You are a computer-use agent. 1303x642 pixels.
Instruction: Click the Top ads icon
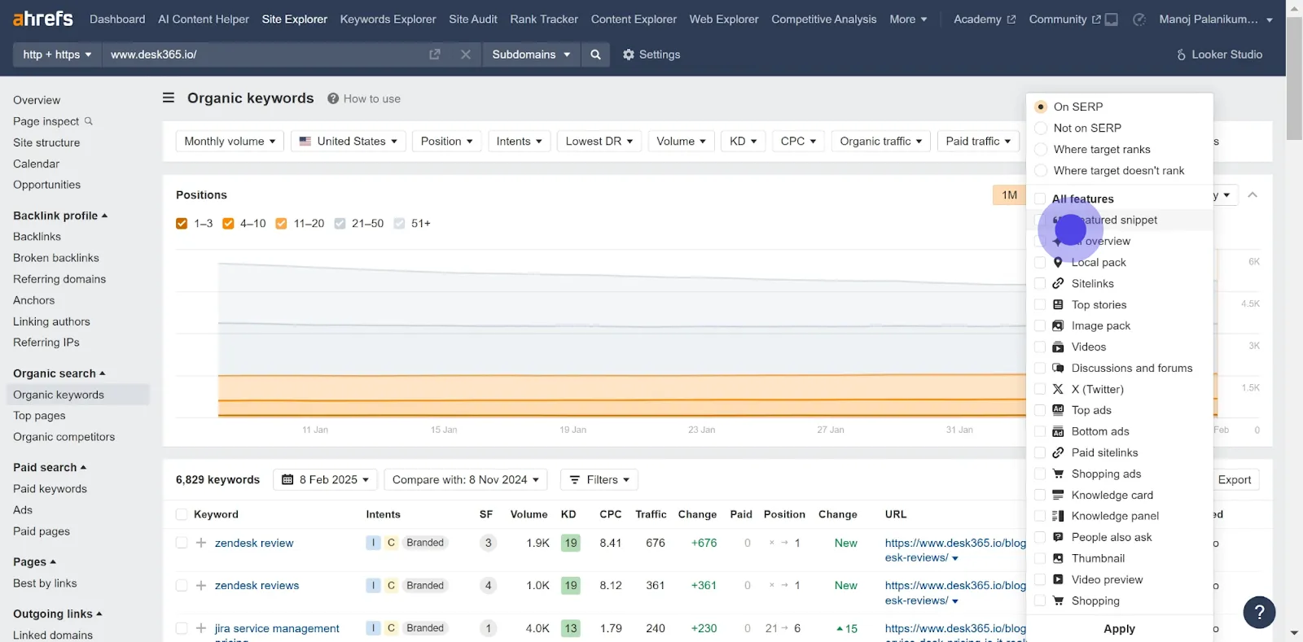tap(1058, 410)
